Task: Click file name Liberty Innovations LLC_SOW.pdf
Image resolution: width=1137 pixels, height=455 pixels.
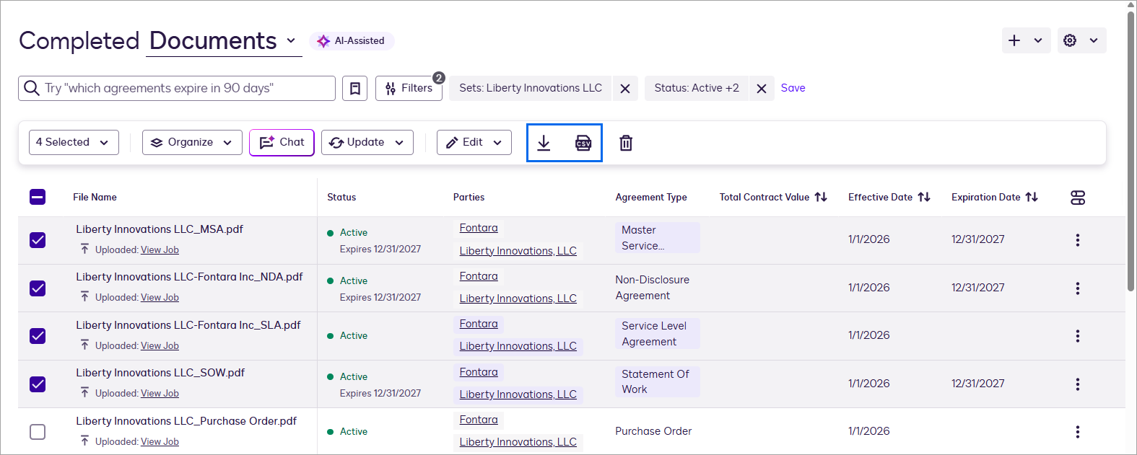Action: 160,373
